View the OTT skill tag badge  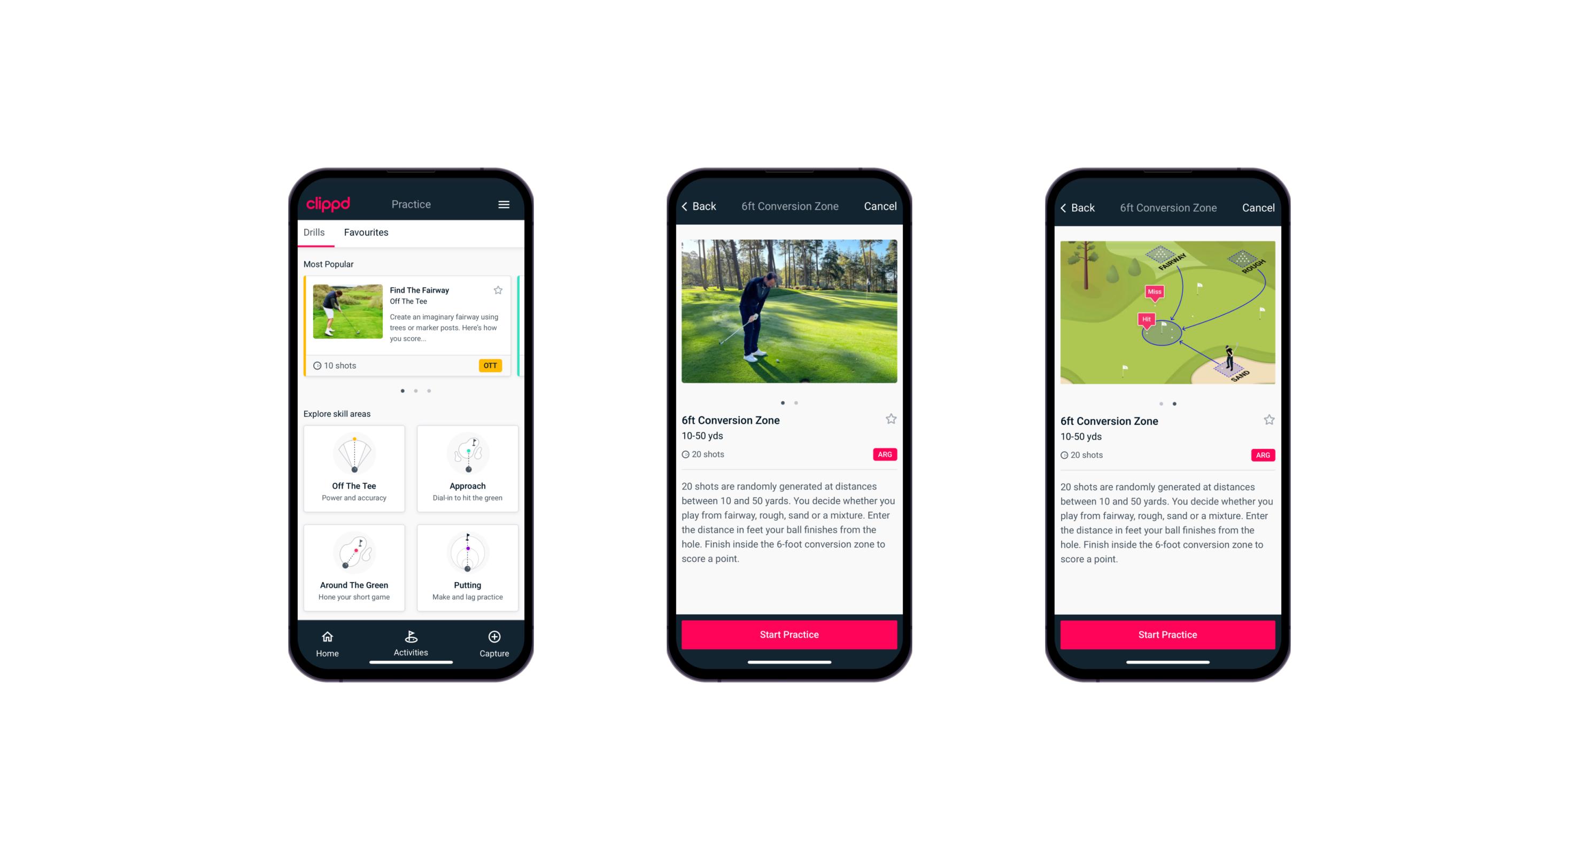point(495,366)
